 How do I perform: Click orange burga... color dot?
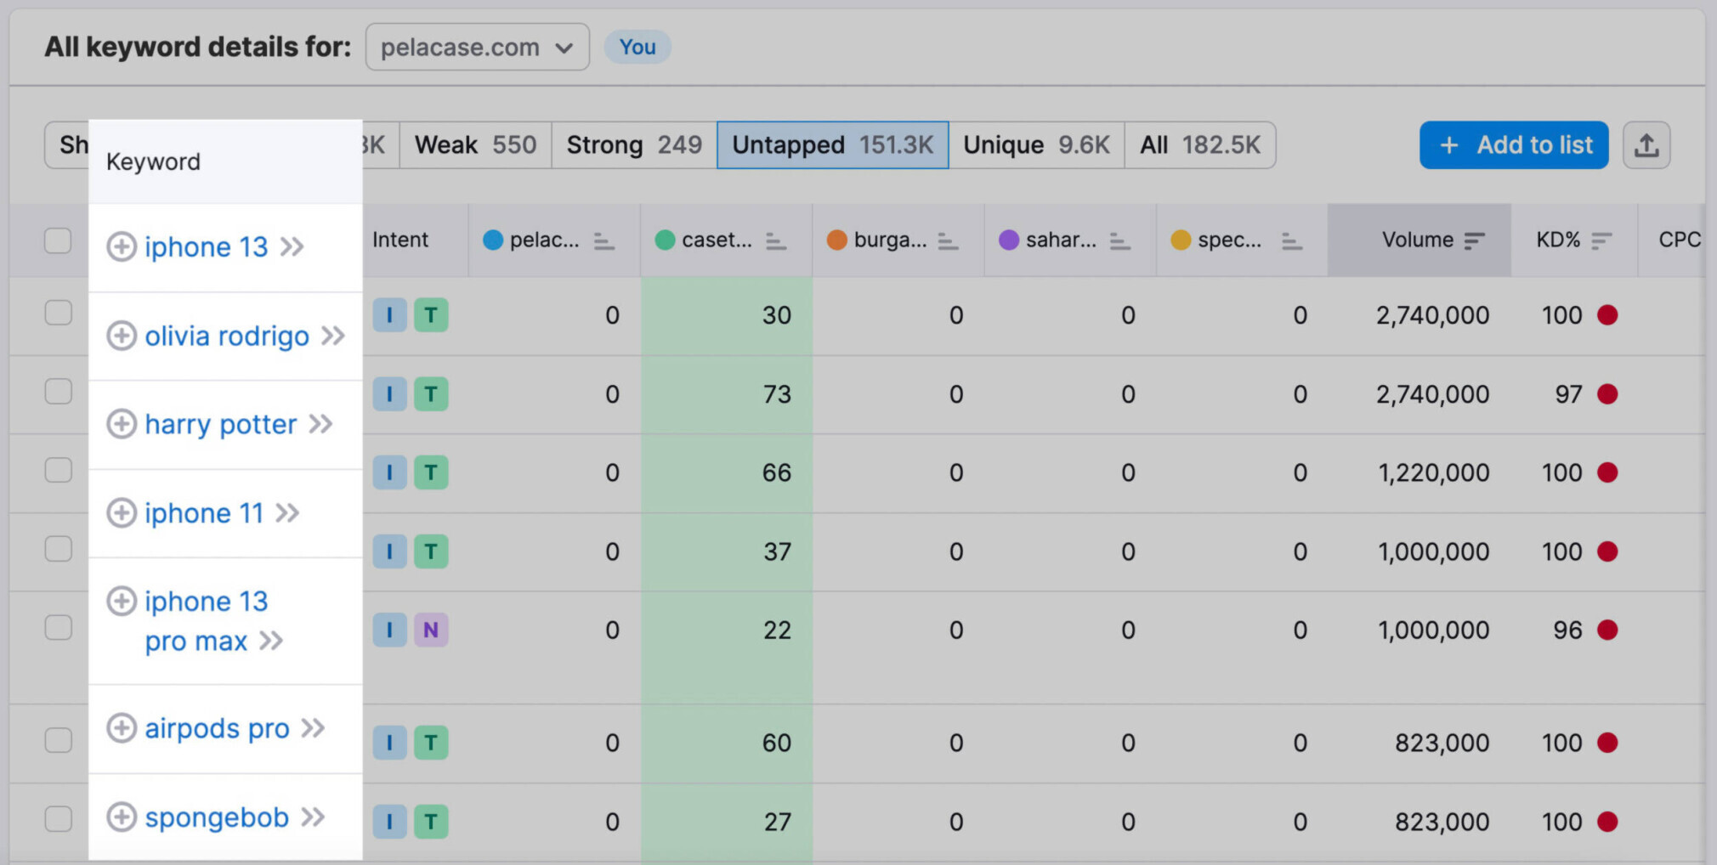(836, 240)
